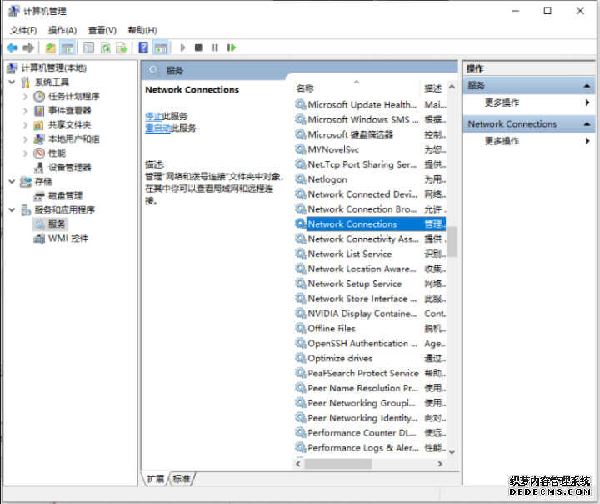
Task: Open 更多操作 under 服务 actions
Action: (502, 103)
